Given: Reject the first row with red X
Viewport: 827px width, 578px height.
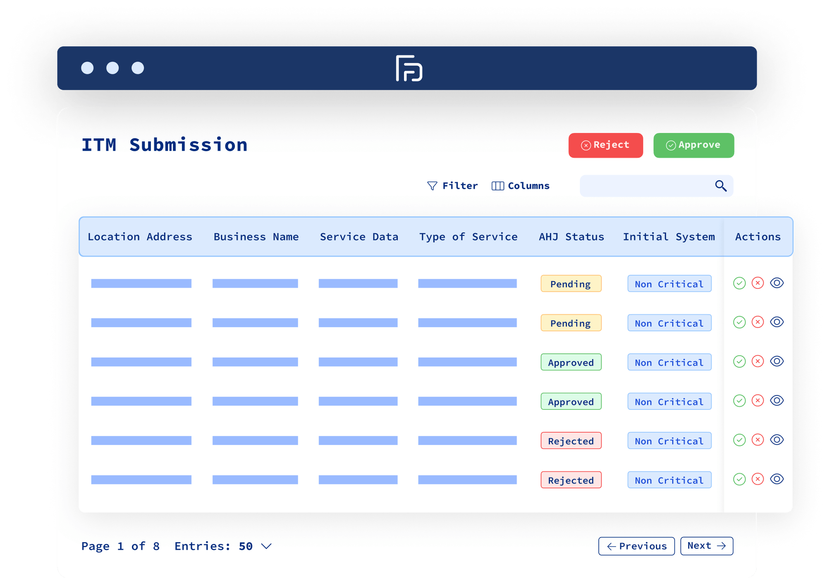Looking at the screenshot, I should 758,283.
